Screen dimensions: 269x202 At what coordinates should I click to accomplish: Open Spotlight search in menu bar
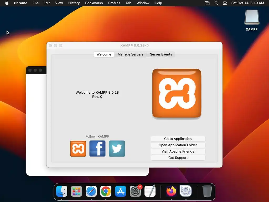pos(216,3)
